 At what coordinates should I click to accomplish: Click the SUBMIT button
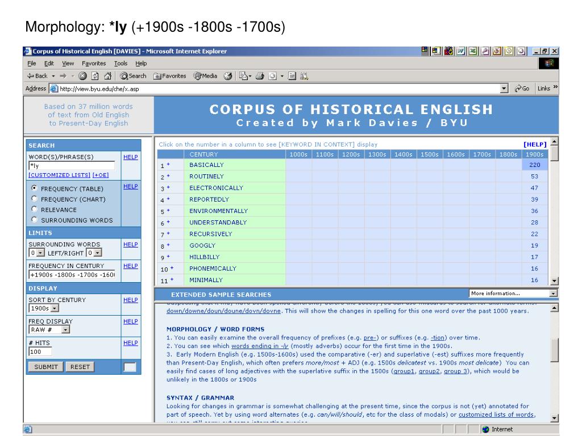pos(46,367)
